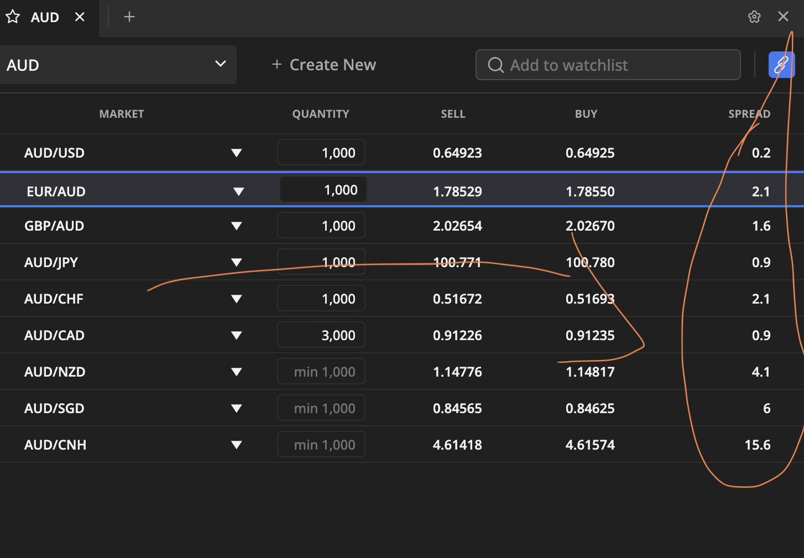The height and width of the screenshot is (558, 804).
Task: Sort by BUY column header
Action: click(x=586, y=114)
